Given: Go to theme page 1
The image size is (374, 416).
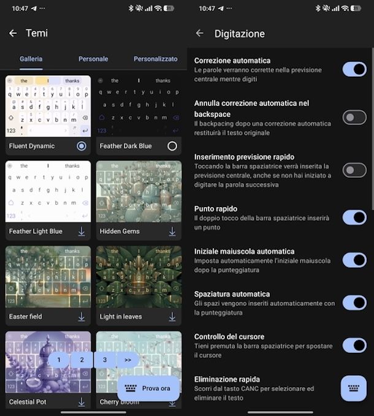Looking at the screenshot, I should [x=59, y=360].
